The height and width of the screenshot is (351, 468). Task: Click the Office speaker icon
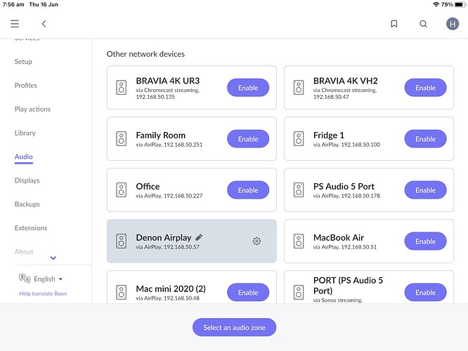tap(121, 190)
